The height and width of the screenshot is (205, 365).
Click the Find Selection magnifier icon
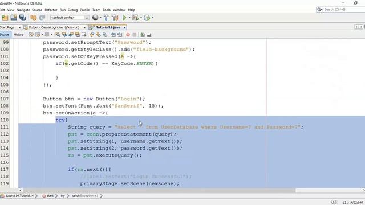click(x=58, y=35)
